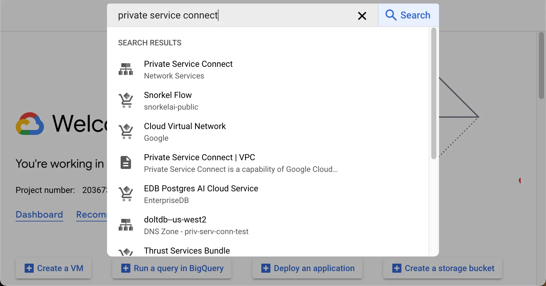
Task: Open Private Service Connect under Network Services
Action: point(268,69)
